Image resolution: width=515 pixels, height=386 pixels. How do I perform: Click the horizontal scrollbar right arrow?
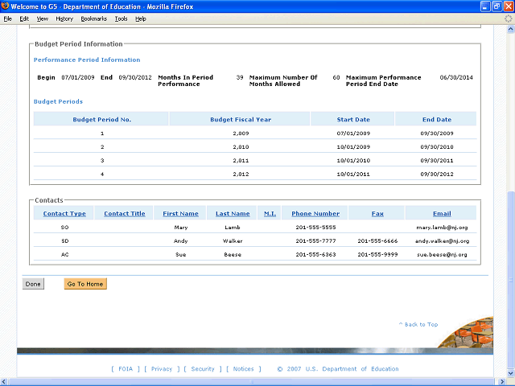(x=501, y=382)
